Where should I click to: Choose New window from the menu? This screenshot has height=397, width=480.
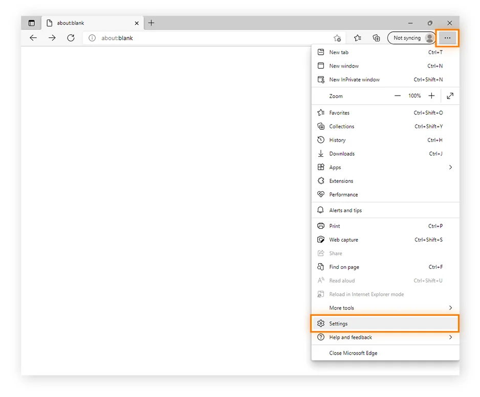pyautogui.click(x=385, y=66)
